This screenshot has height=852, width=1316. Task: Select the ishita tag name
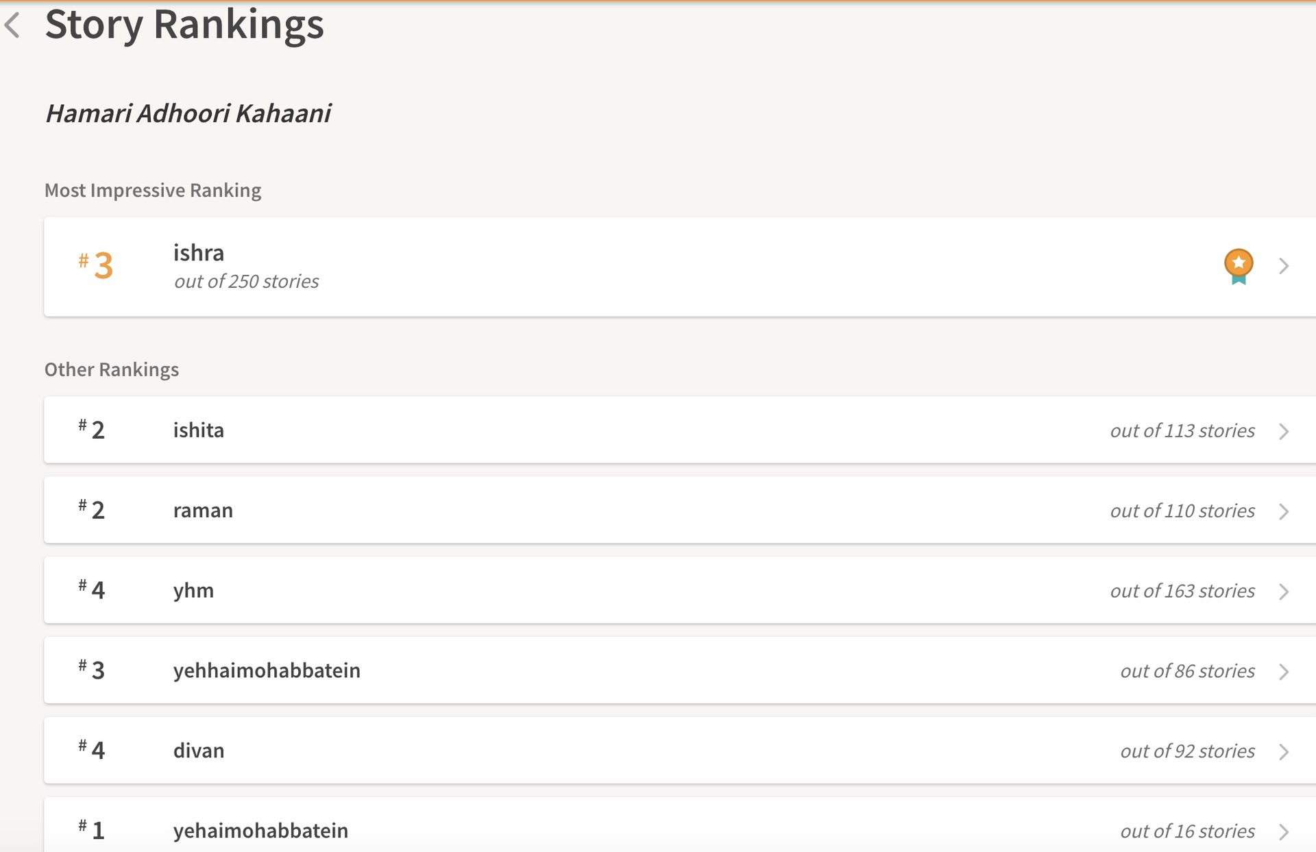coord(198,430)
